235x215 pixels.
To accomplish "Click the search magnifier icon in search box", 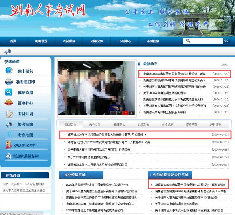I will pos(188,41).
